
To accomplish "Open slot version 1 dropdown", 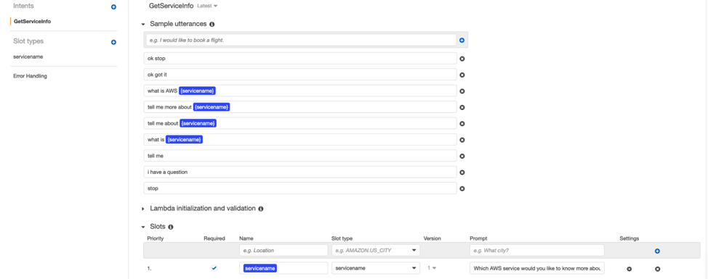I will [x=432, y=268].
